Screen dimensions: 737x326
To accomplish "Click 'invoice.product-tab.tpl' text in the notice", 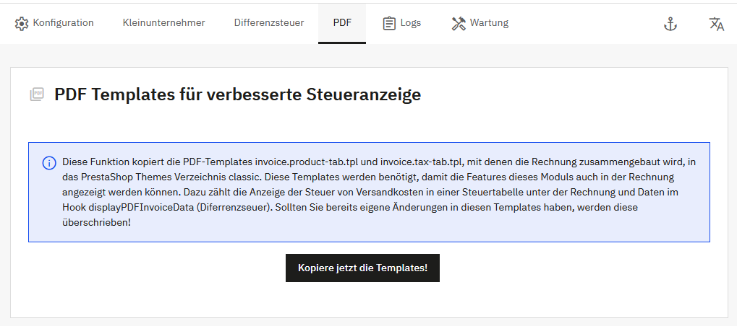I will coord(306,162).
